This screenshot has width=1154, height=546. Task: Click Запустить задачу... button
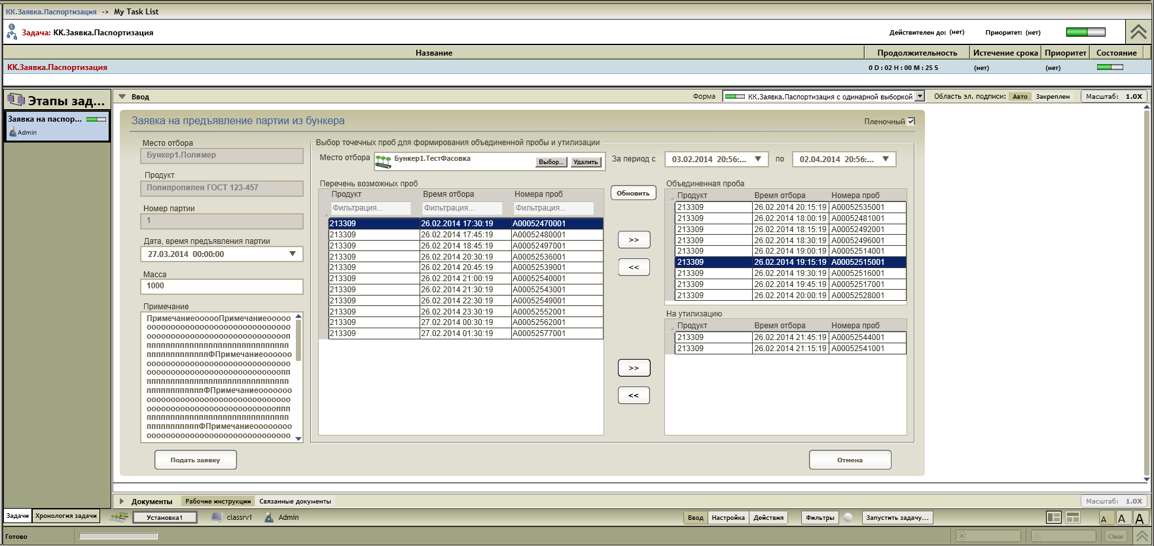(897, 517)
